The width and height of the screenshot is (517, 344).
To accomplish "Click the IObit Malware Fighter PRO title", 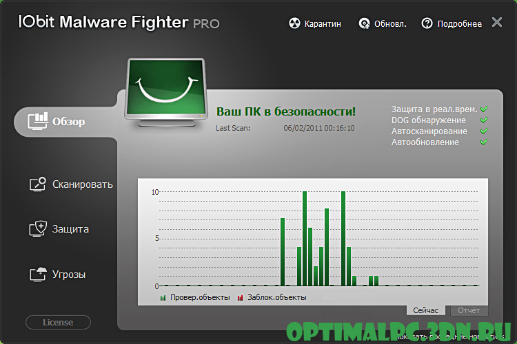I will pos(119,23).
